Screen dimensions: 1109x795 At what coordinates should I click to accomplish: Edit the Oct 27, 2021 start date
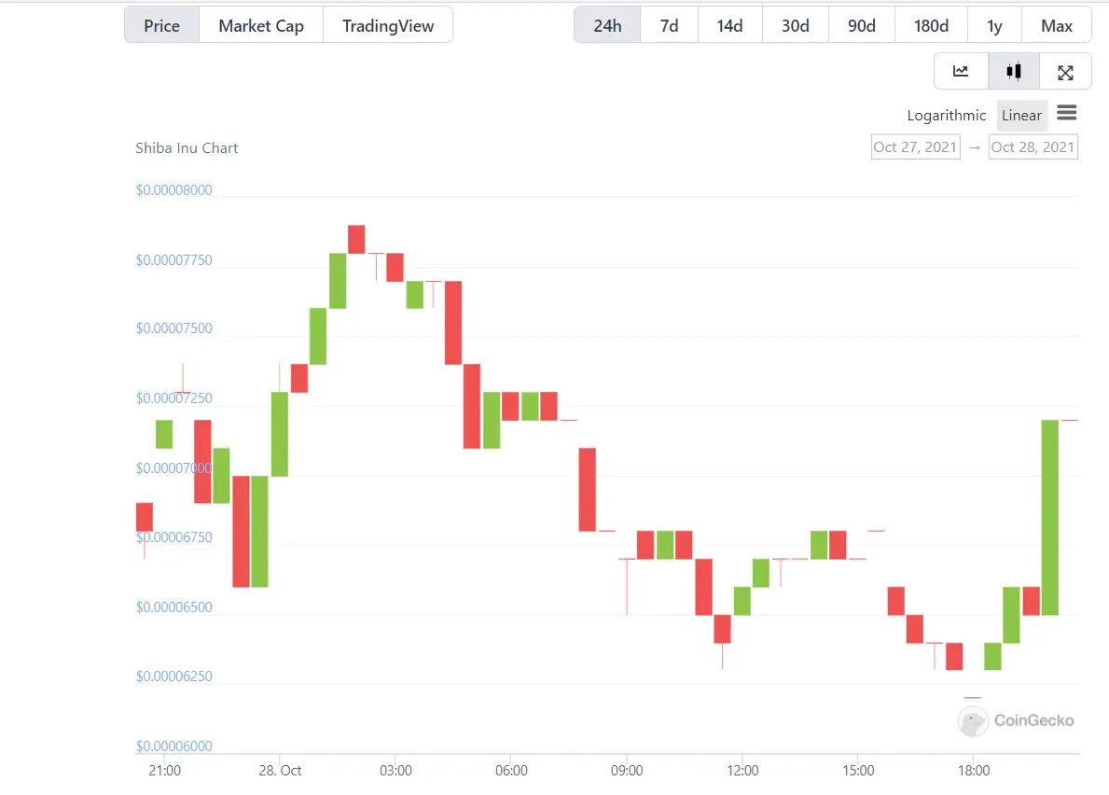915,147
